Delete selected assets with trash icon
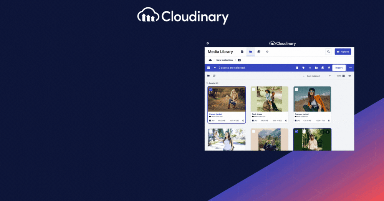This screenshot has height=201, width=384. (297, 68)
